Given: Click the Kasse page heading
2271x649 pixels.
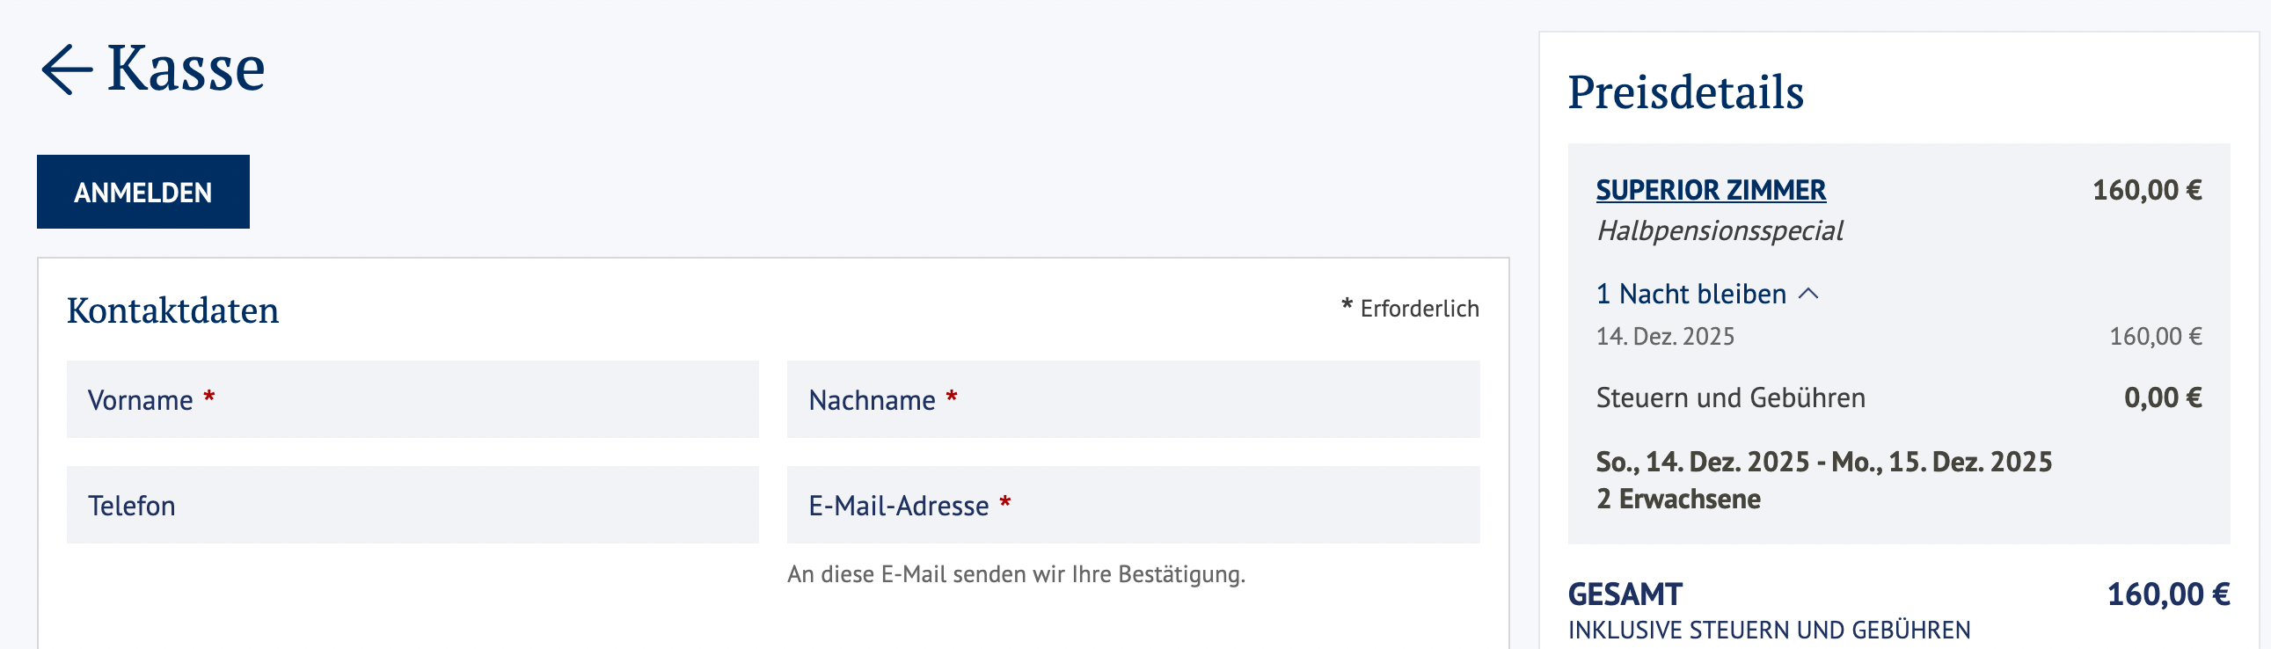Looking at the screenshot, I should click(185, 68).
